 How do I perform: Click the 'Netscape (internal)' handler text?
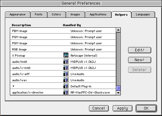(x=84, y=56)
